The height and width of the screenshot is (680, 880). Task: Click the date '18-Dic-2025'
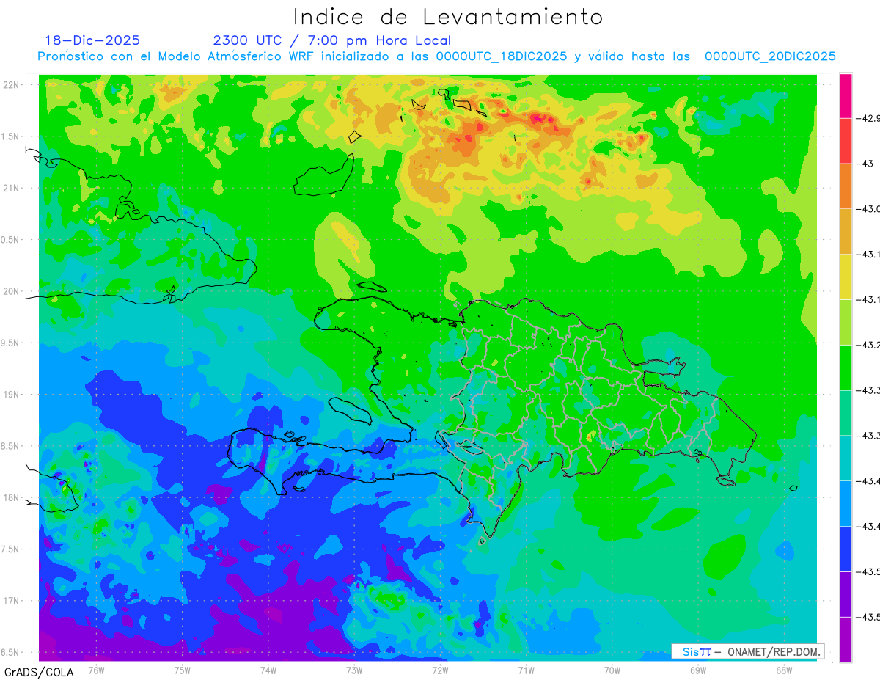point(92,40)
